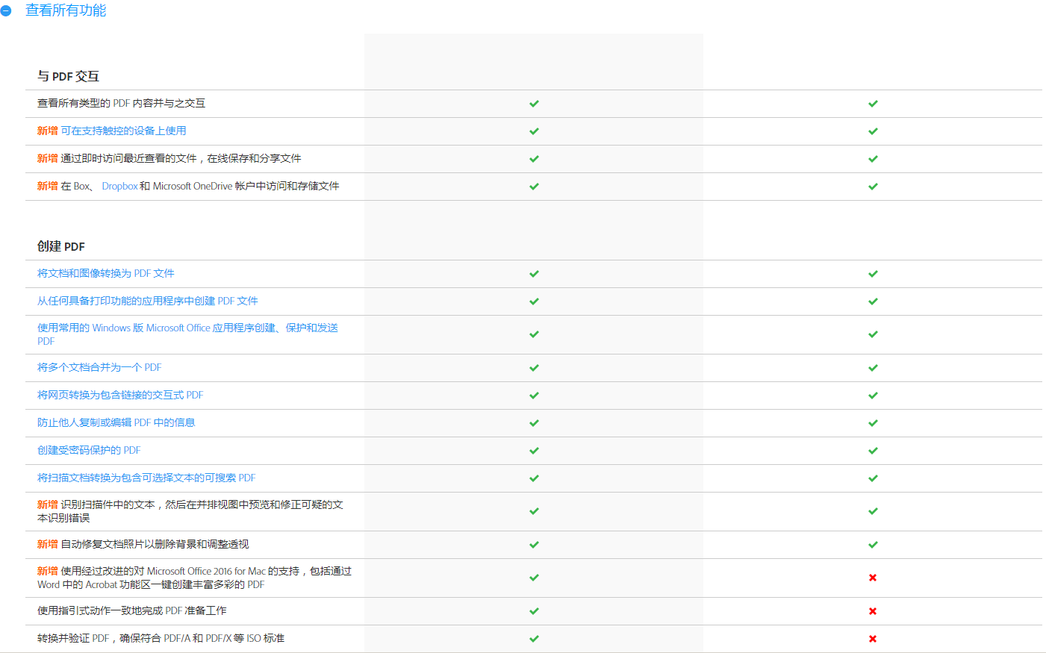Viewport: 1046px width, 653px height.
Task: Click first-column checkmark for Office 2016 for Mac row
Action: tap(534, 578)
